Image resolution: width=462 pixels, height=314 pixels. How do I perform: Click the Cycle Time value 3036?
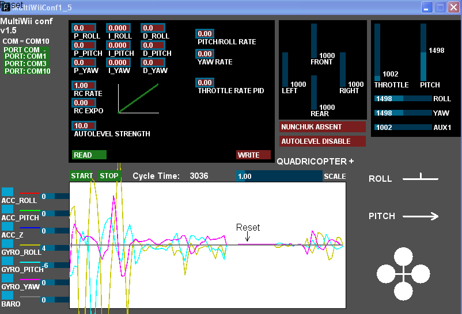(x=199, y=176)
